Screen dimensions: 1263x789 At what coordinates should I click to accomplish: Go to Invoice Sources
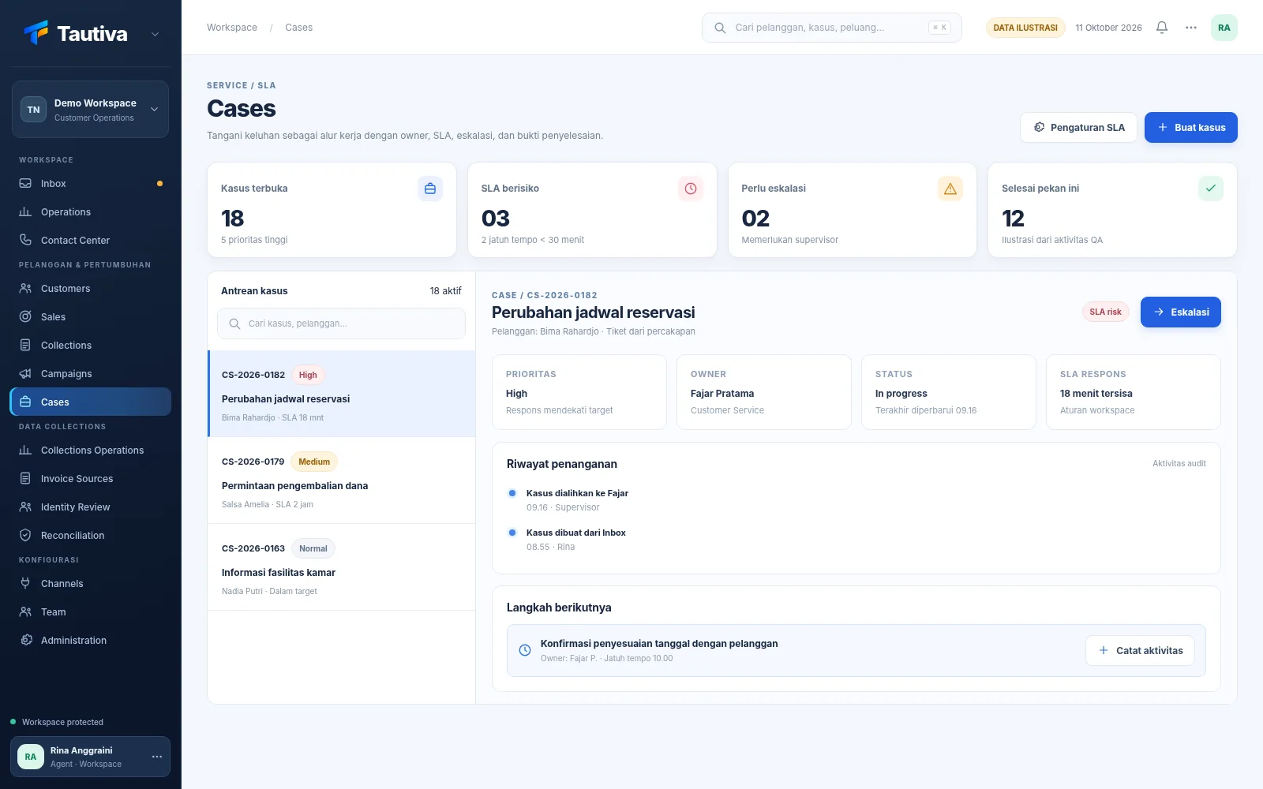tap(90, 479)
